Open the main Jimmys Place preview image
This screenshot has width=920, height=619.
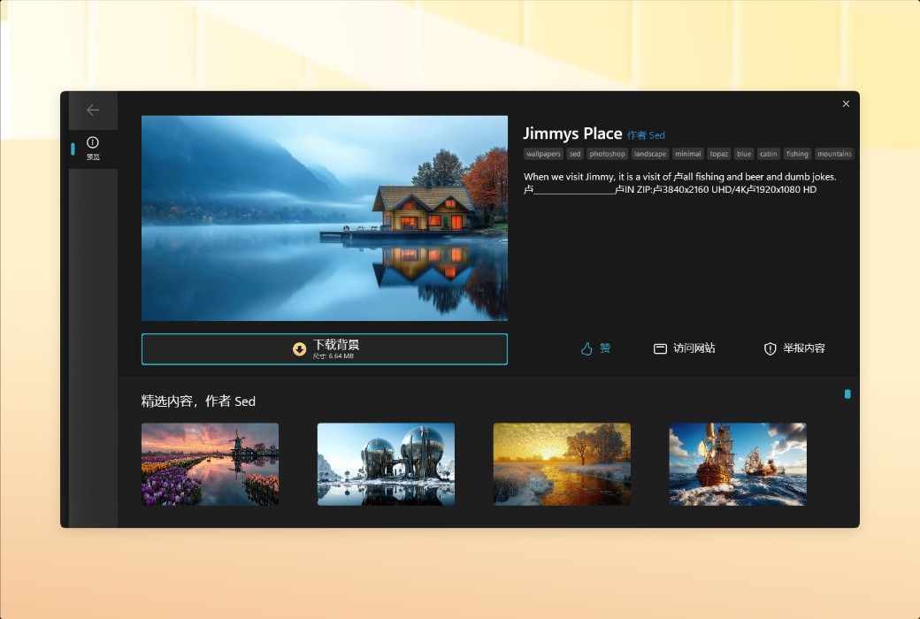click(x=324, y=218)
